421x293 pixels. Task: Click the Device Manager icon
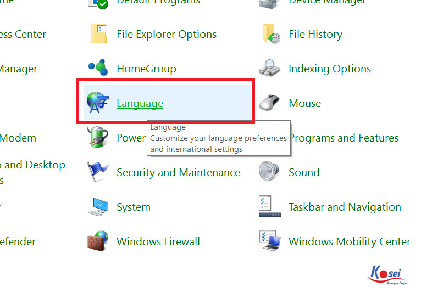pos(269,4)
